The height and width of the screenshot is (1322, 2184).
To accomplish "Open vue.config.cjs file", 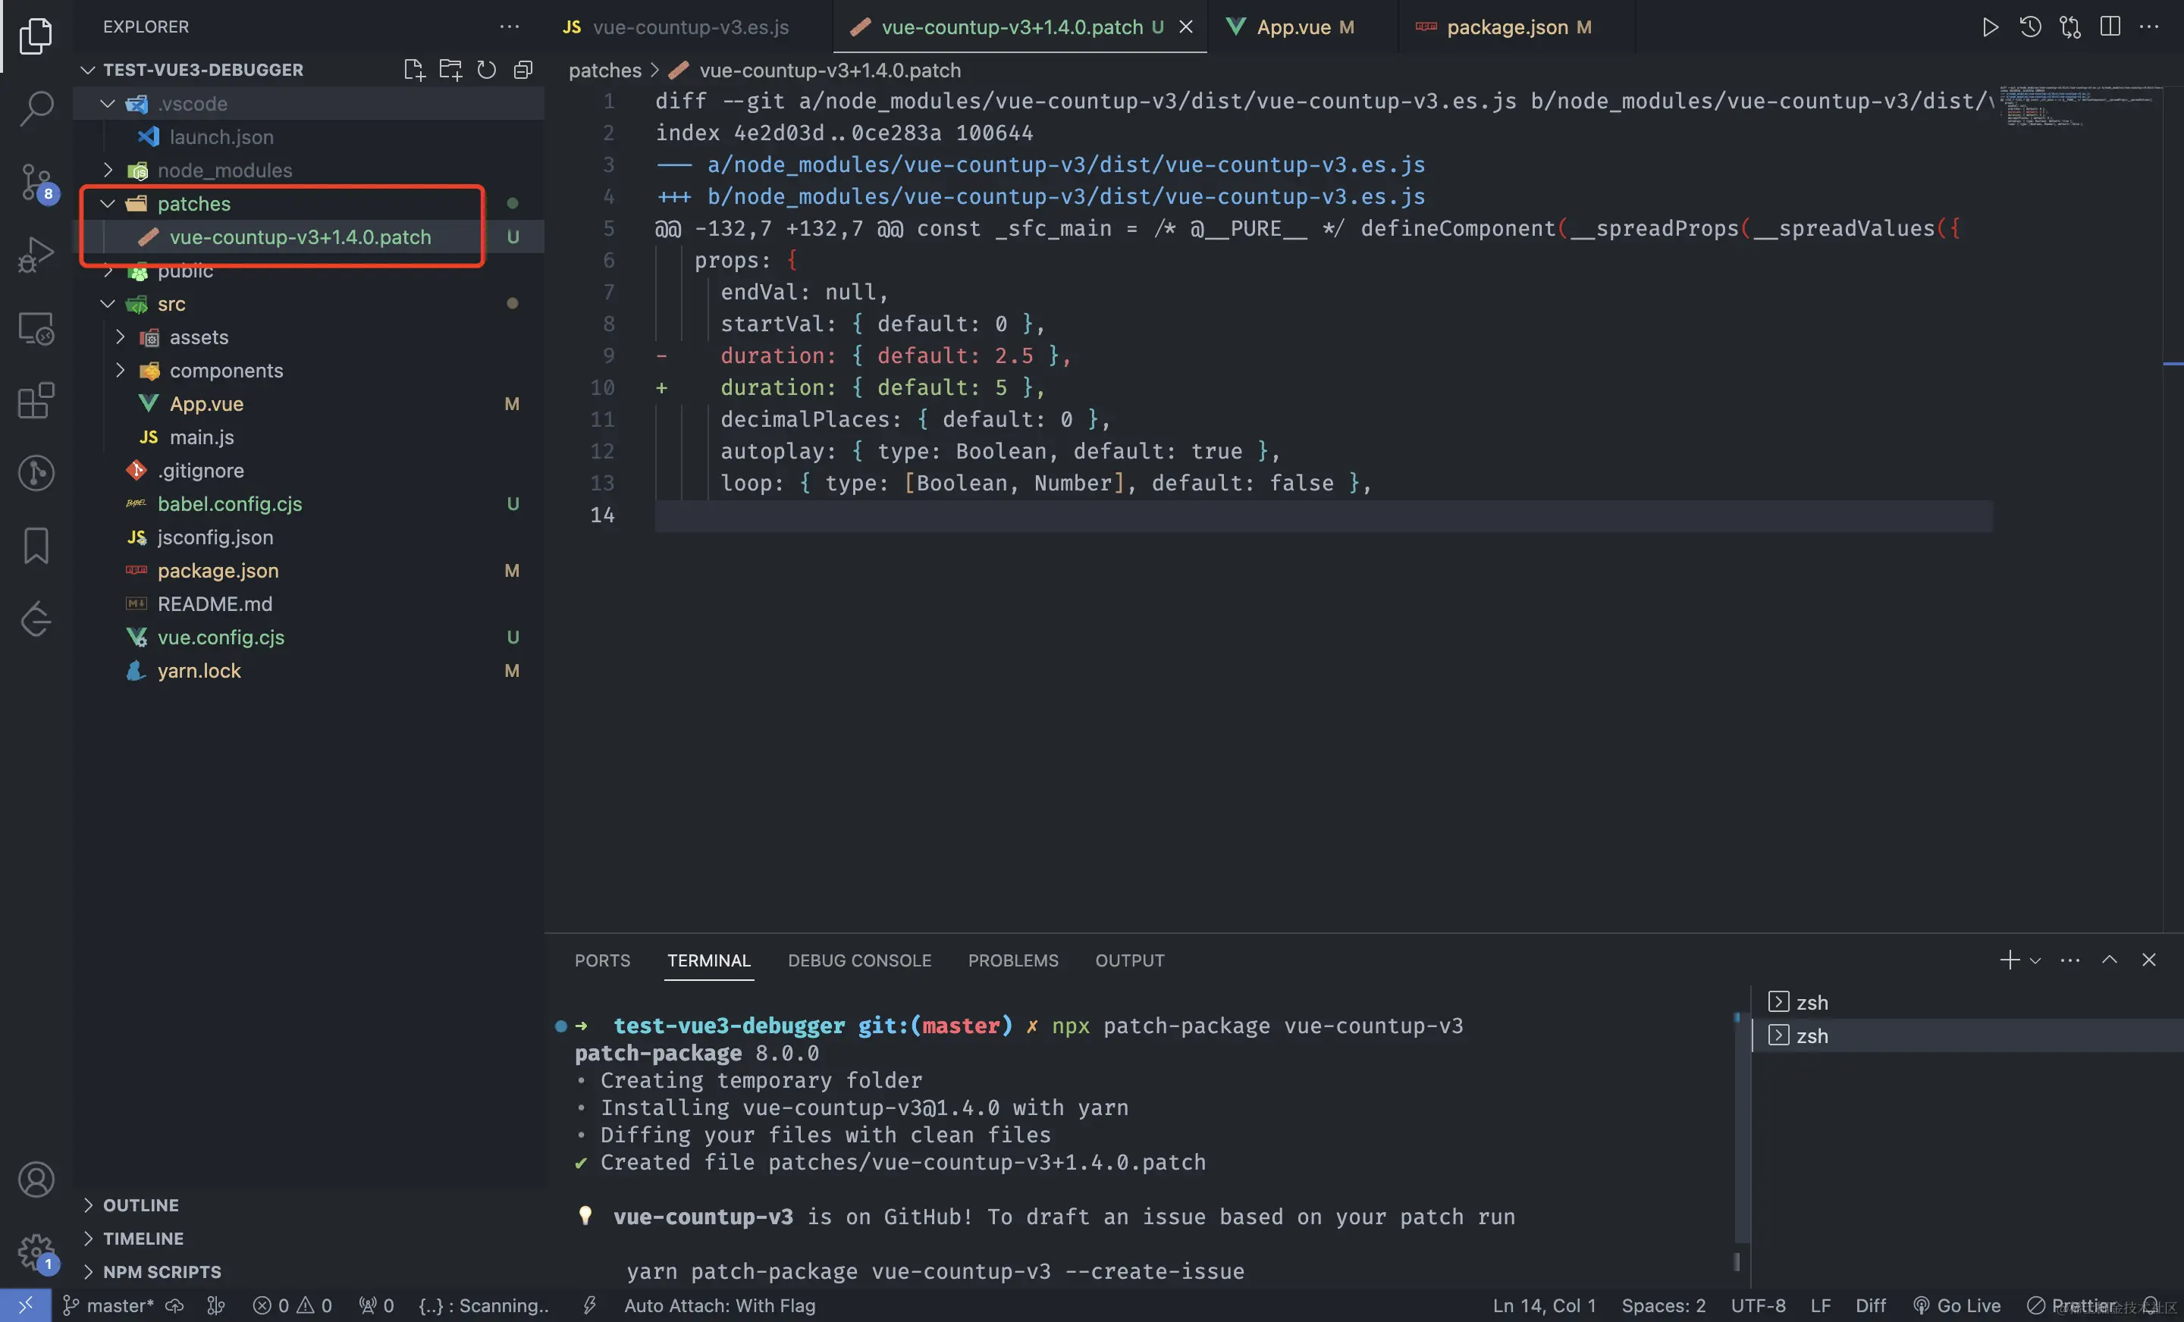I will coord(309,637).
